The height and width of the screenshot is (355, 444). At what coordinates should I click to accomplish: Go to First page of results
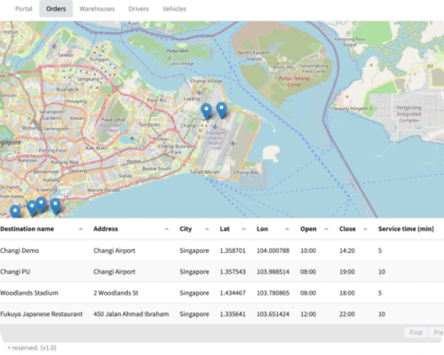coord(416,333)
